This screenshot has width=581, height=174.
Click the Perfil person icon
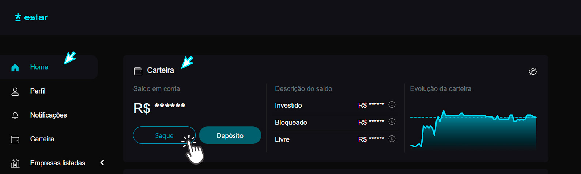pyautogui.click(x=15, y=91)
